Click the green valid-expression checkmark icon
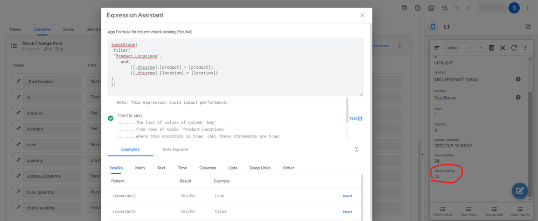 click(110, 118)
